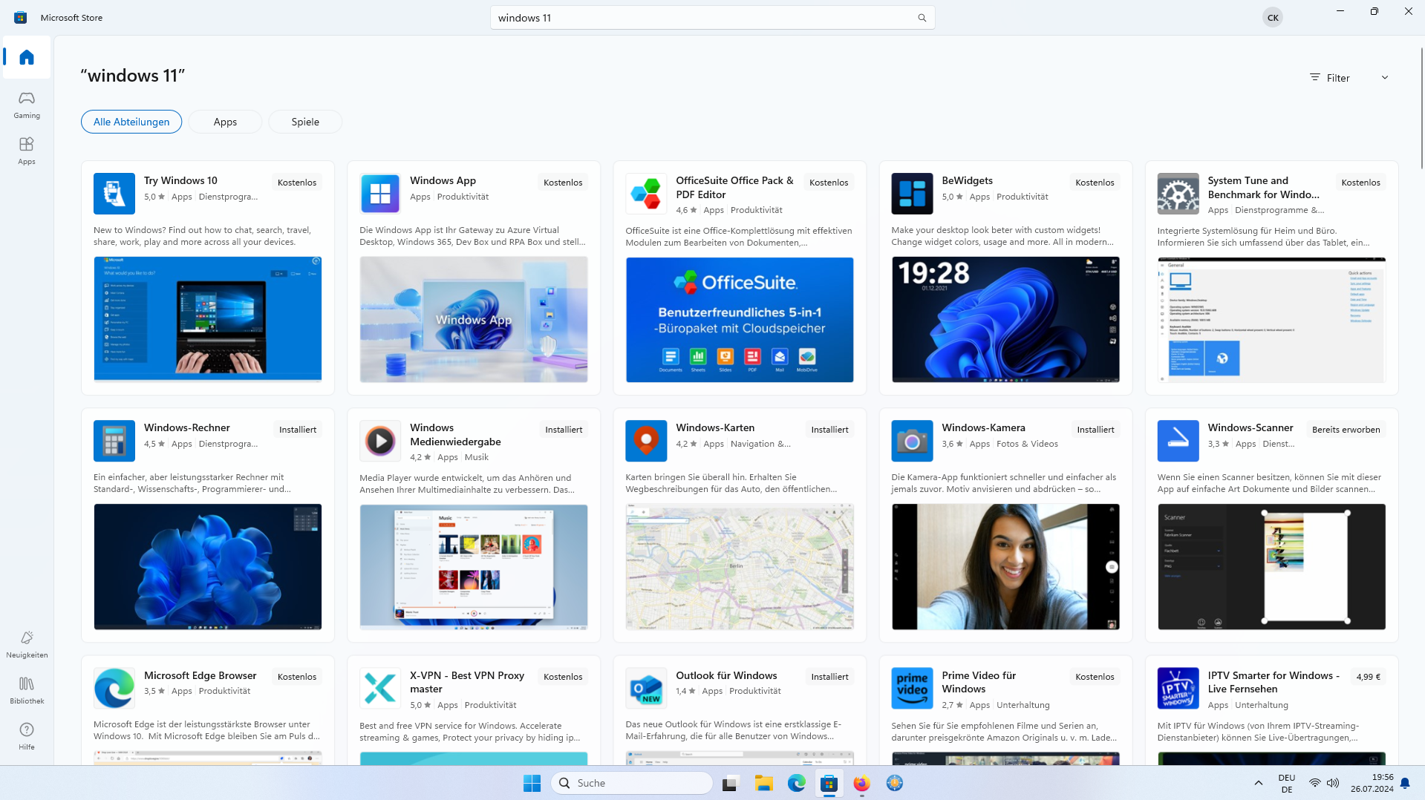Image resolution: width=1425 pixels, height=800 pixels.
Task: Click the IPTV Smarter app icon
Action: coord(1178,688)
